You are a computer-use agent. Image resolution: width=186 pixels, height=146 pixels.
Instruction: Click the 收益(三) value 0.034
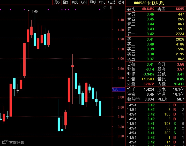[x=149, y=99]
